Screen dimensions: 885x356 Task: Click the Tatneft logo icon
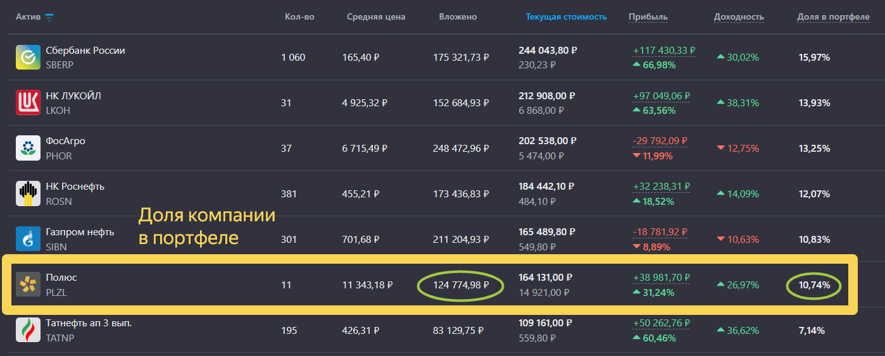[x=28, y=331]
